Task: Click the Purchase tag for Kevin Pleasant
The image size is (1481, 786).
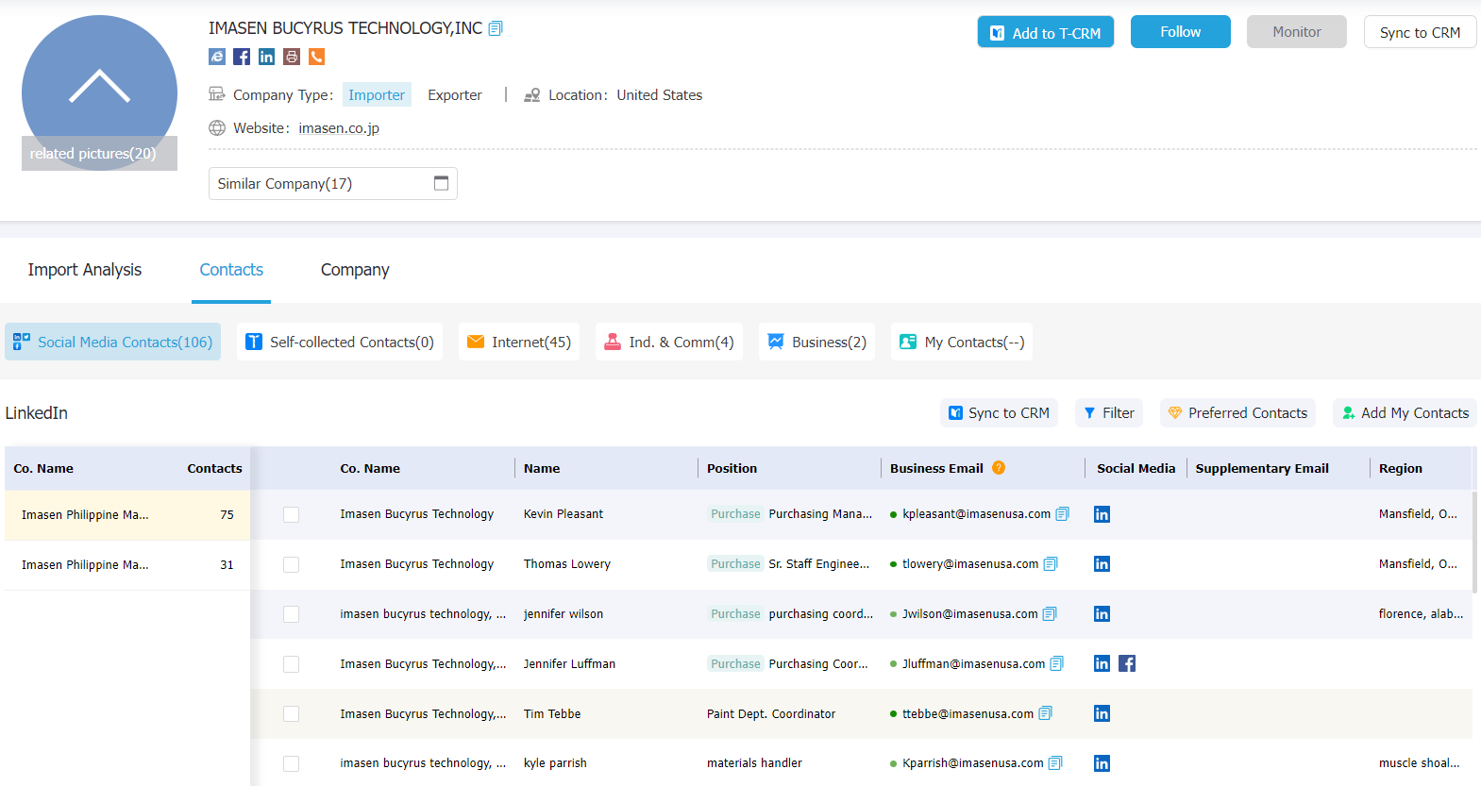Action: point(735,514)
